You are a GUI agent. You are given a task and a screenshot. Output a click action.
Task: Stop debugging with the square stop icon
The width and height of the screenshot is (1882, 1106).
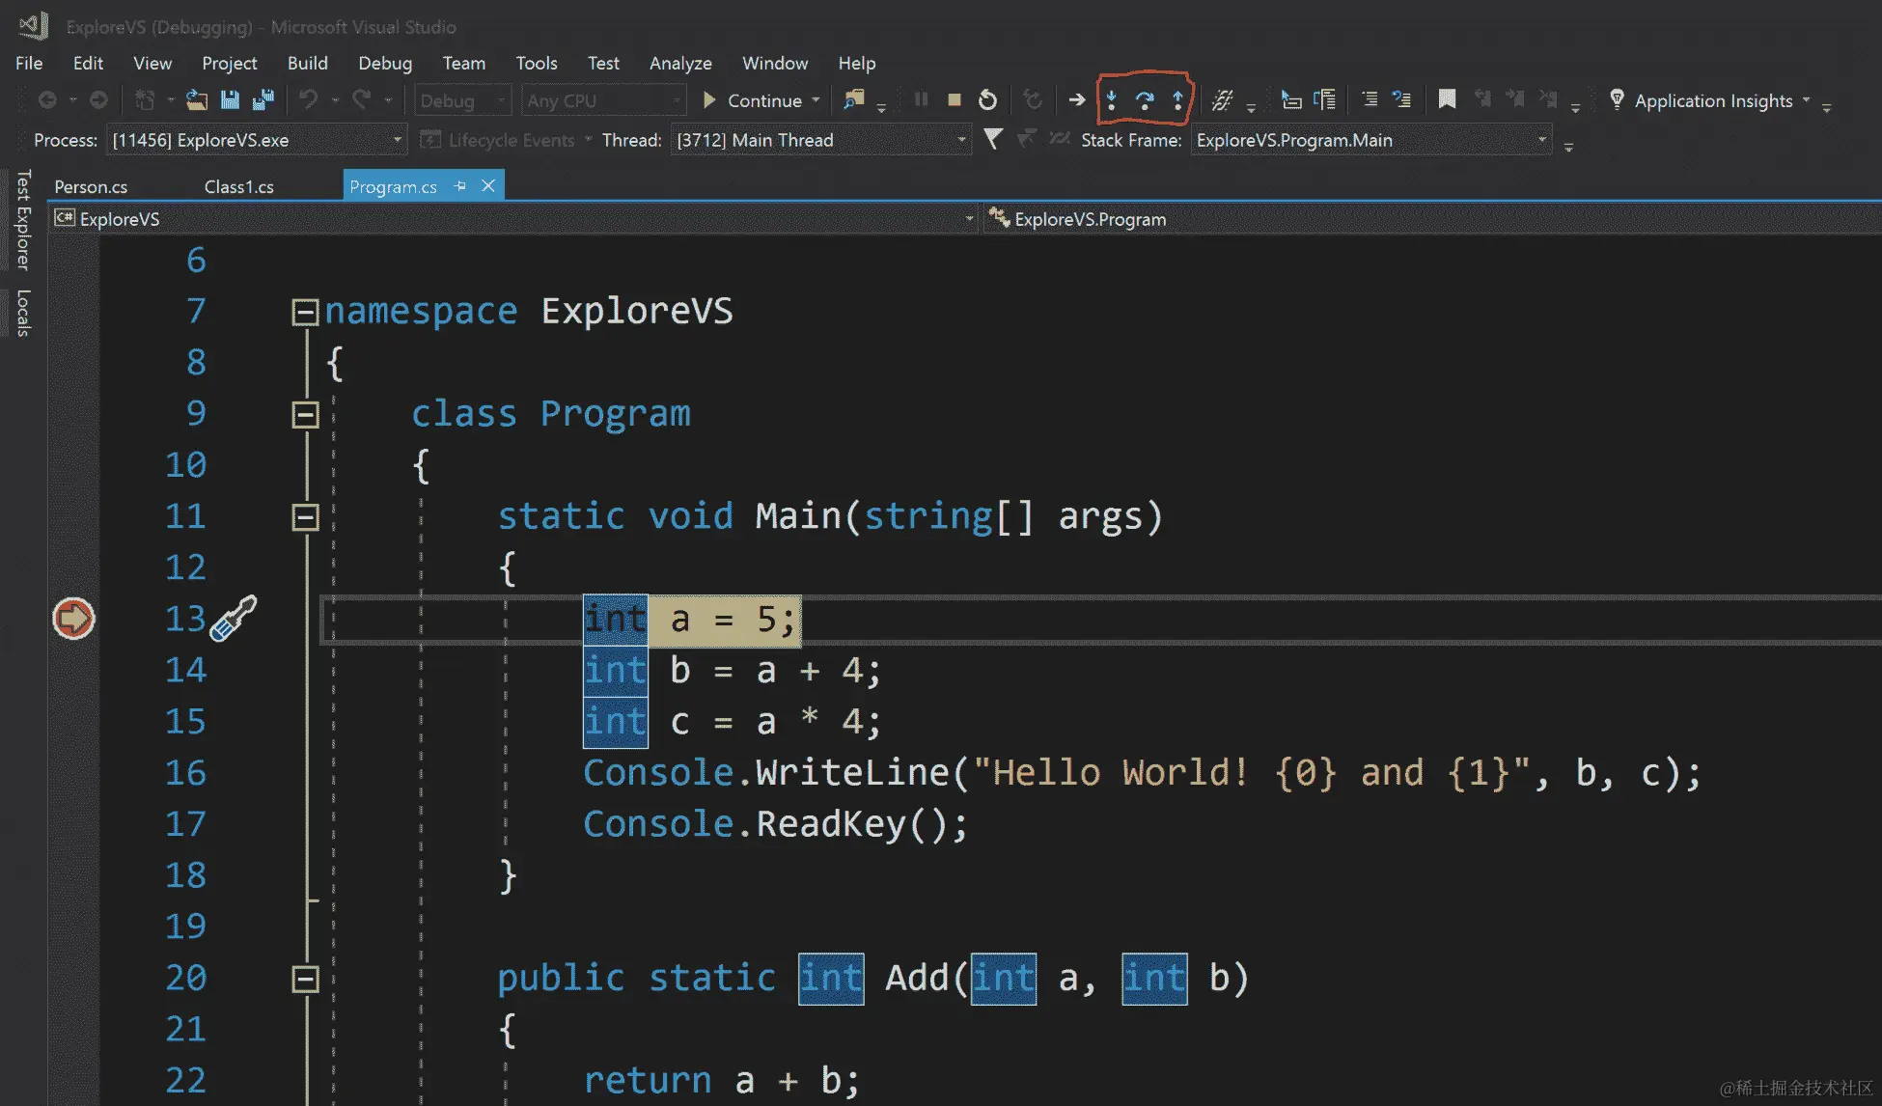pyautogui.click(x=954, y=99)
